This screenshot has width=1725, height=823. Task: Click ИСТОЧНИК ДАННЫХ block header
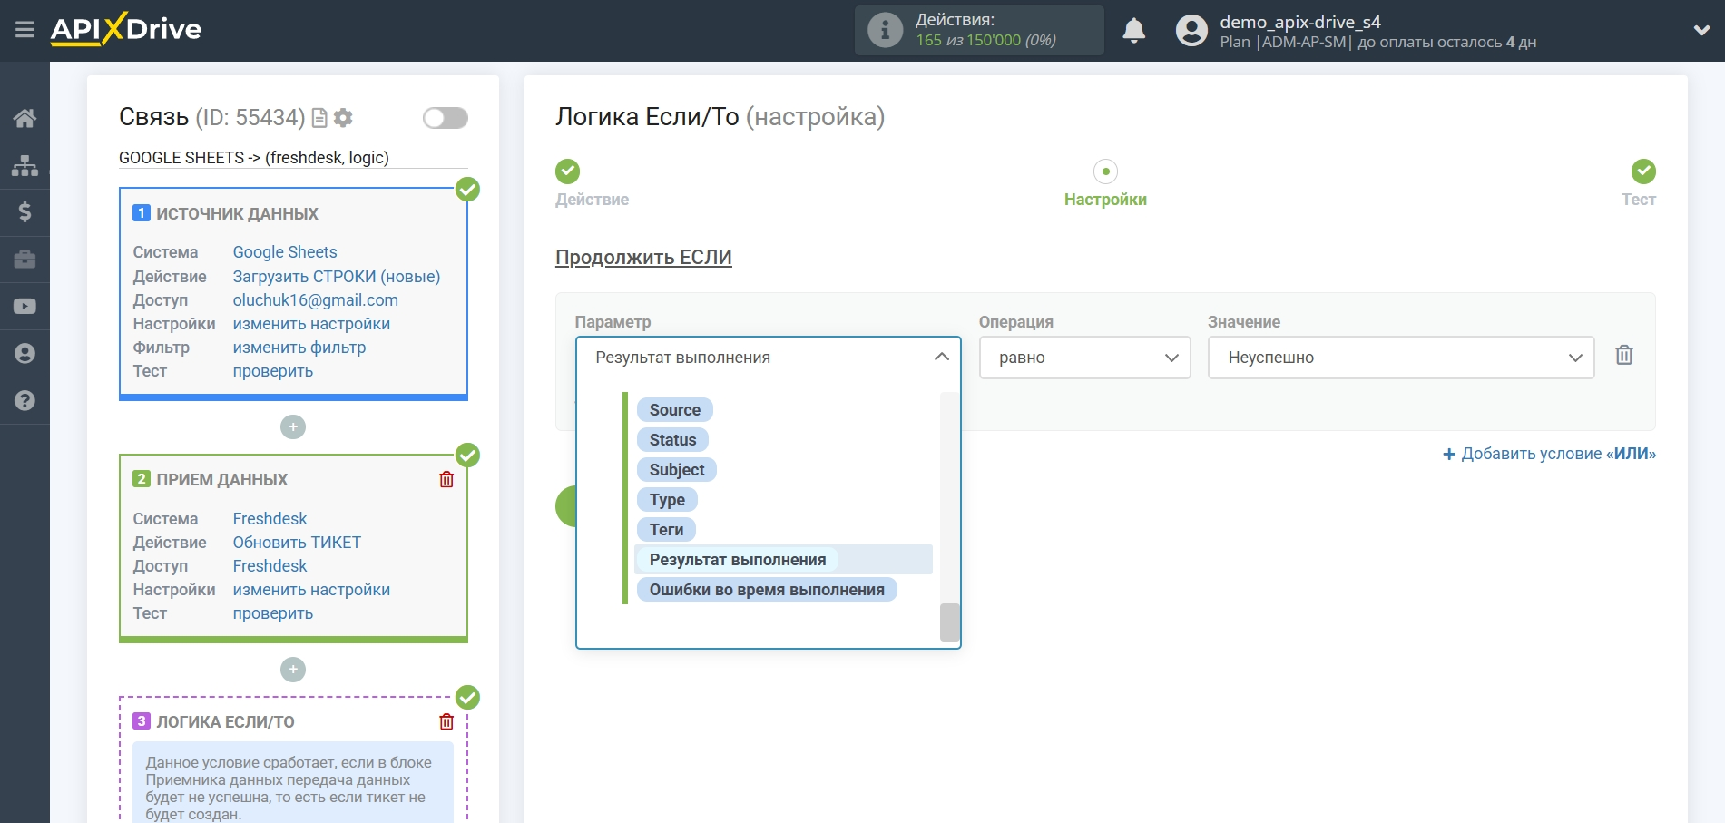pyautogui.click(x=237, y=214)
